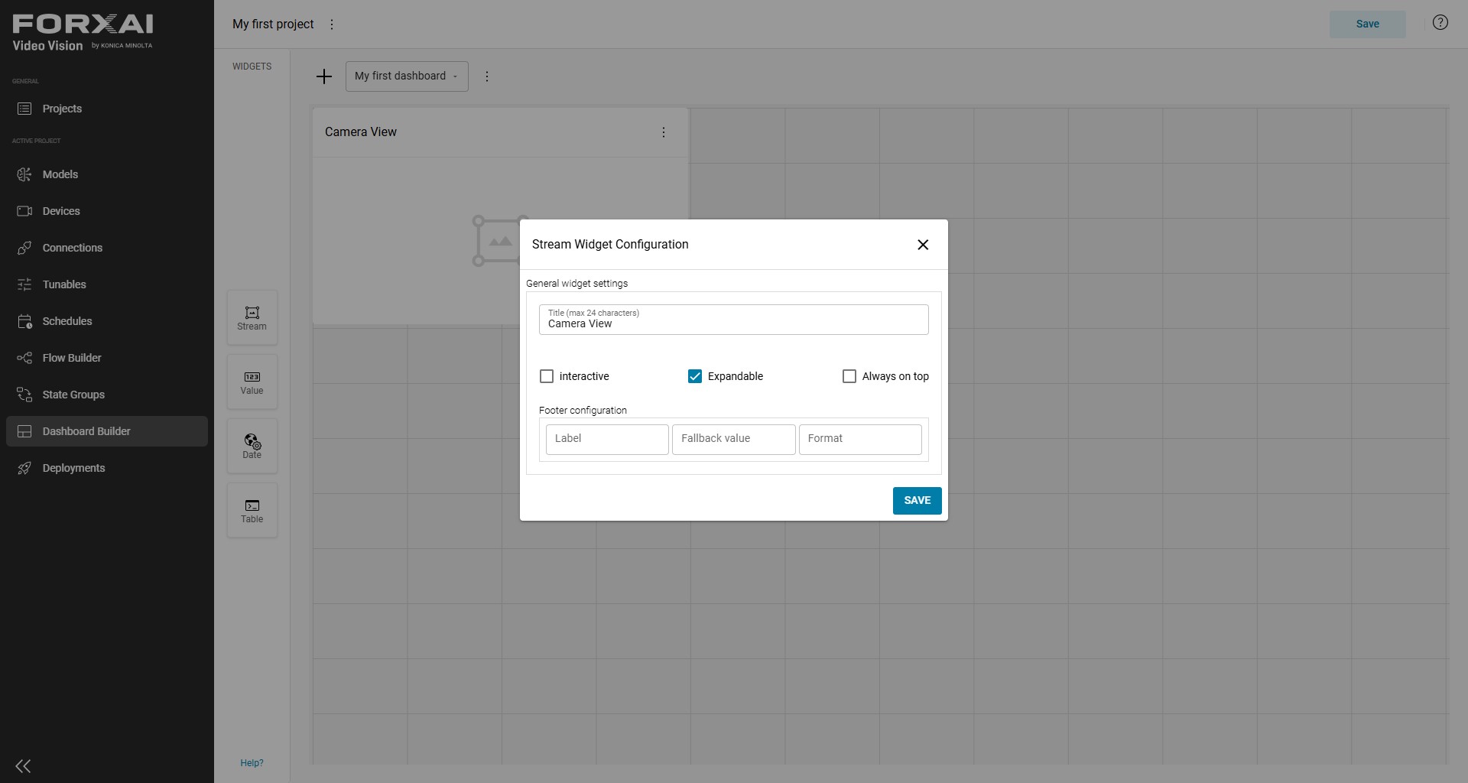Click the stream placeholder image in widget
Viewport: 1468px width, 783px height.
[497, 241]
